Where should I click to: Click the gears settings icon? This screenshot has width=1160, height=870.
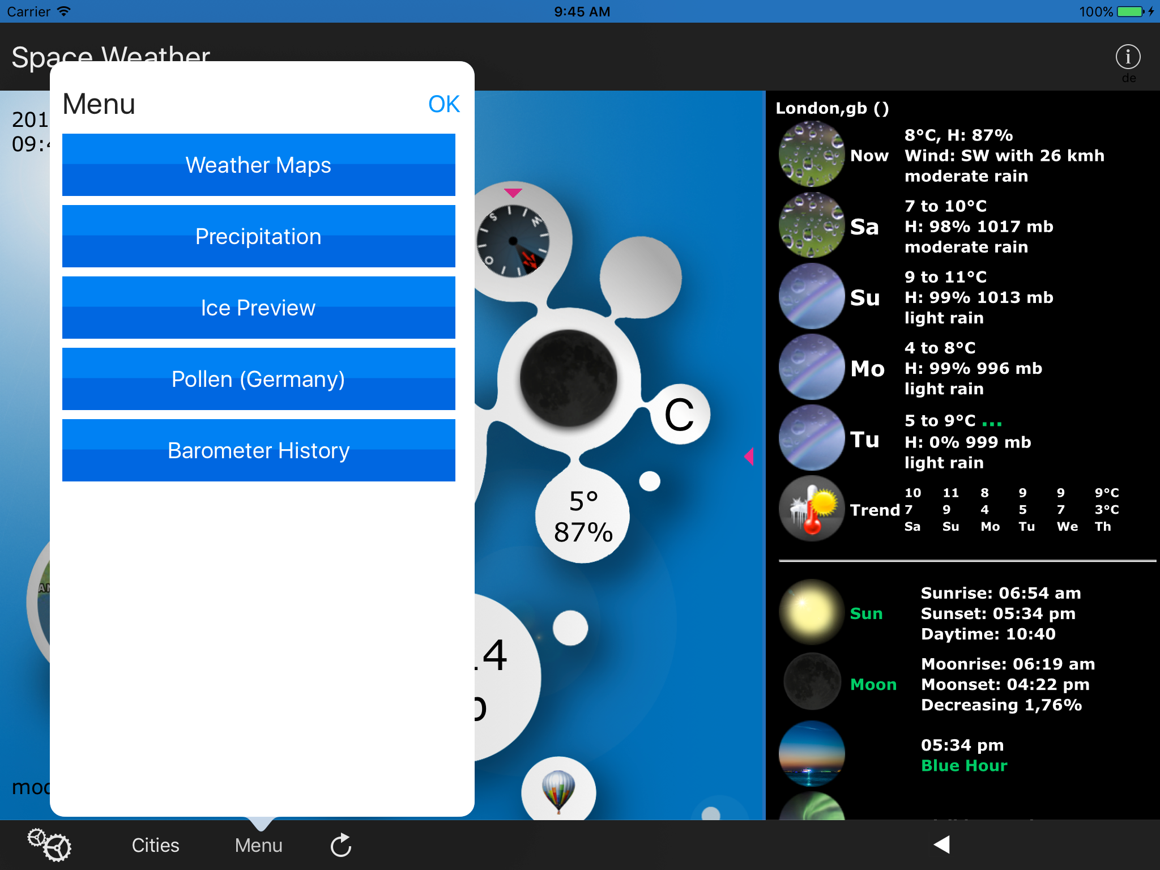point(50,845)
